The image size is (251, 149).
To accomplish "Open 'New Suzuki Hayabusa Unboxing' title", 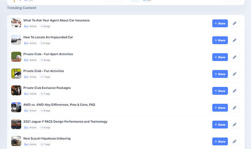I will (x=47, y=139).
